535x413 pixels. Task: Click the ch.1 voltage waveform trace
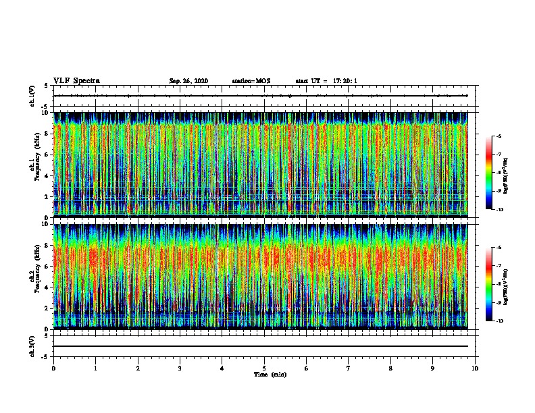pyautogui.click(x=261, y=96)
